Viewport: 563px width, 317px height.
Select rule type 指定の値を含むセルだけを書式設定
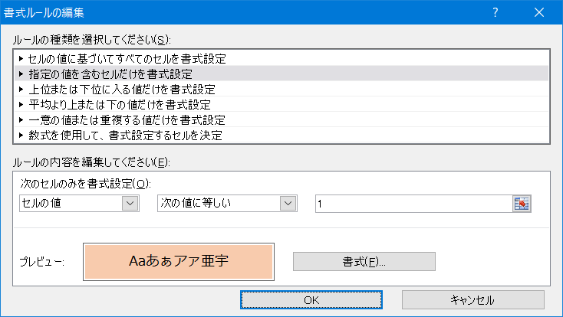tap(281, 74)
